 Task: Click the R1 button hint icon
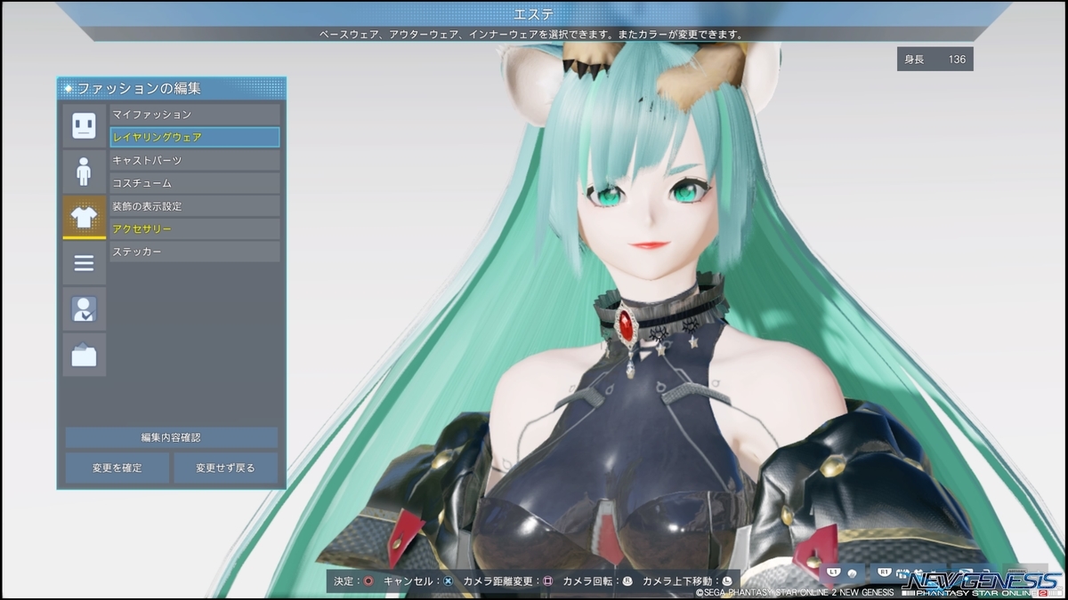tap(884, 572)
